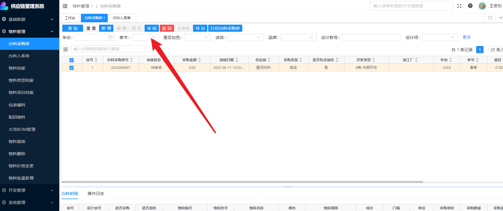Open the 操作日志 tab
The width and height of the screenshot is (503, 211).
point(96,193)
